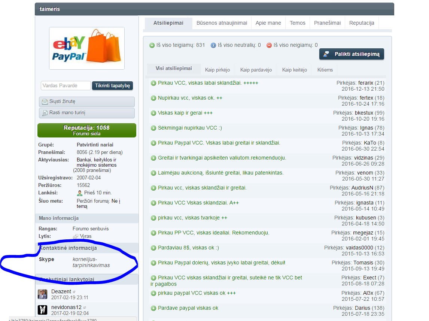Open buyer Exect's profile link
This screenshot has width=429, height=321.
[x=369, y=278]
